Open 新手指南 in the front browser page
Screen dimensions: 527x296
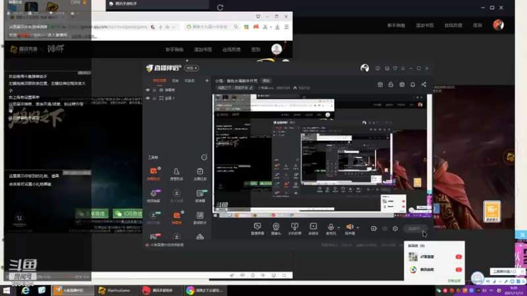(175, 49)
